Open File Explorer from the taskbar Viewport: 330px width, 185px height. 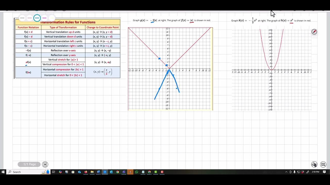[92, 172]
